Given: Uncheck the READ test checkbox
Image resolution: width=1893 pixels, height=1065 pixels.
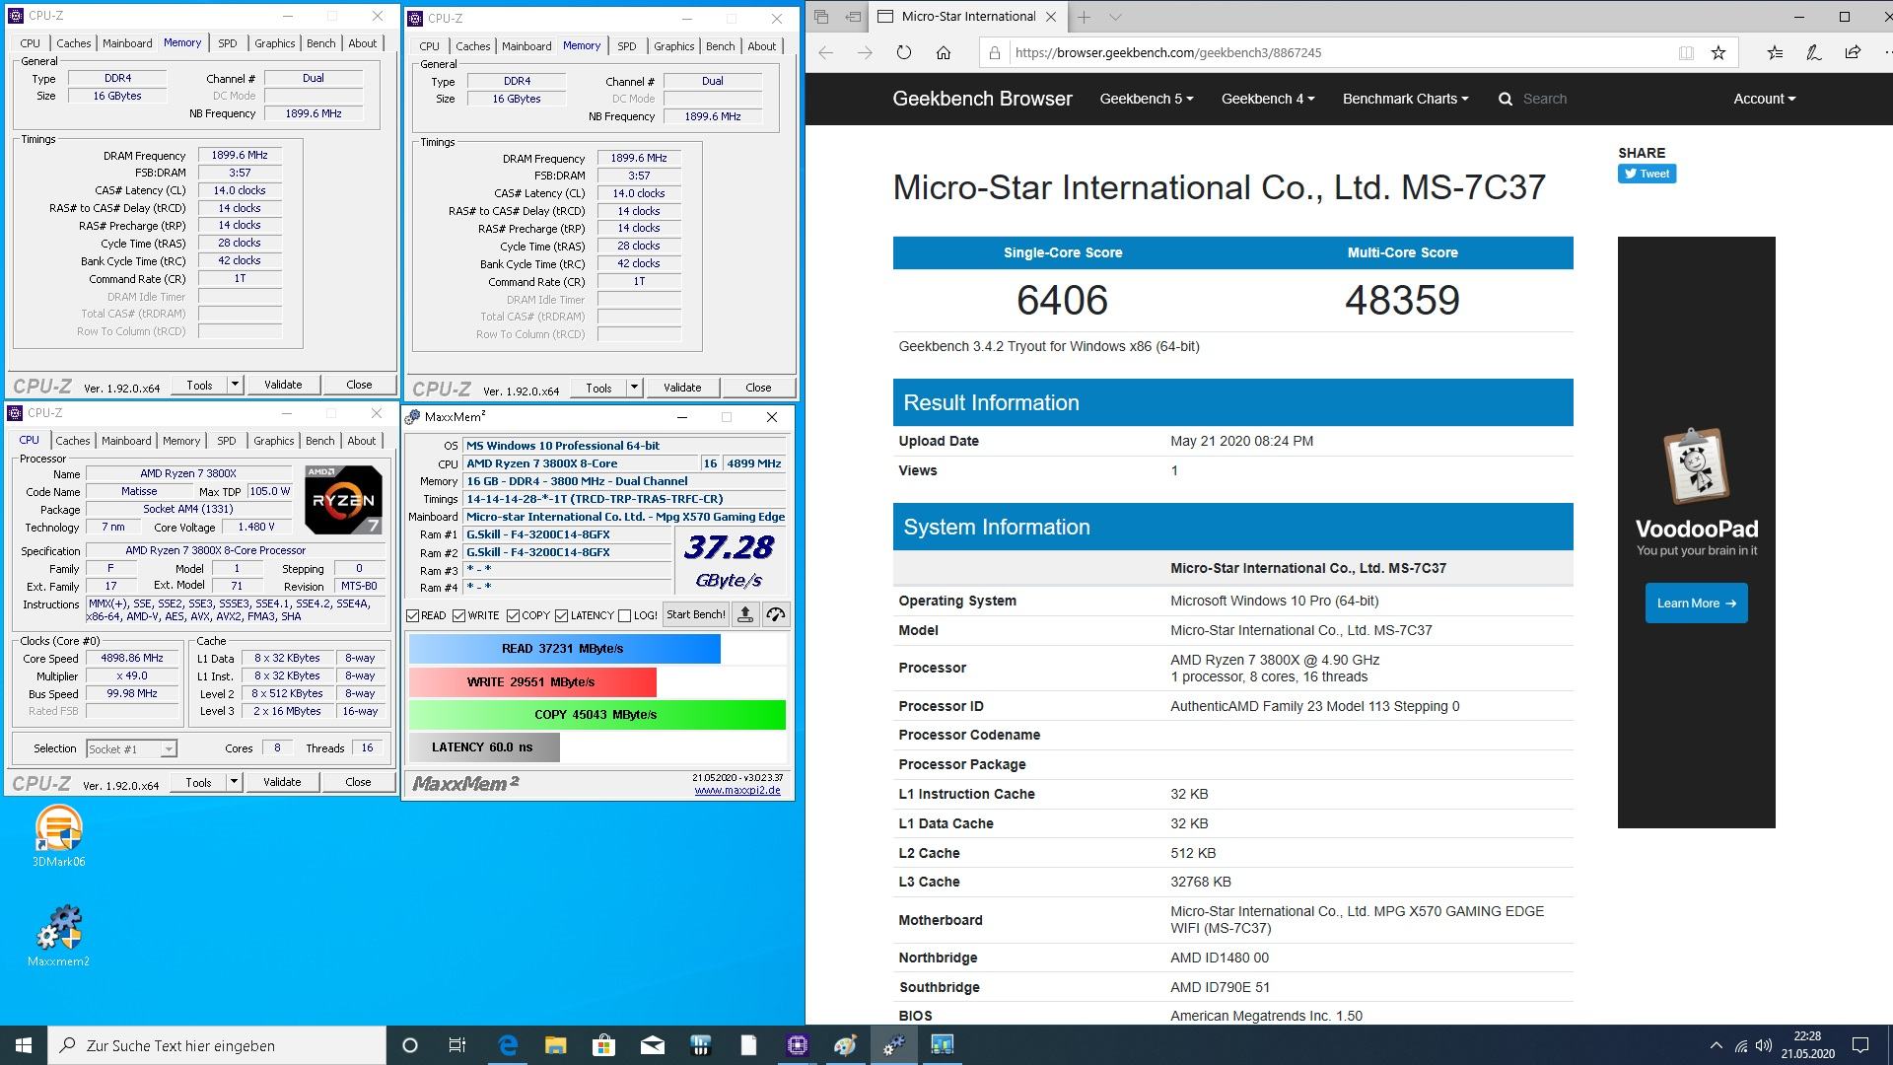Looking at the screenshot, I should coord(413,615).
